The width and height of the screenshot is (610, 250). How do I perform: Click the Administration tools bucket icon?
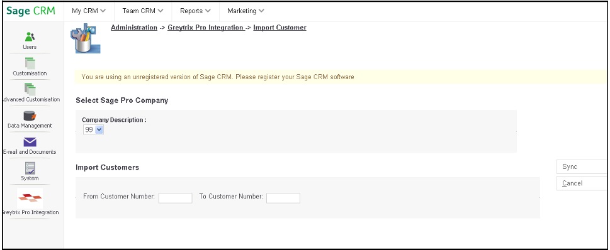pyautogui.click(x=85, y=38)
